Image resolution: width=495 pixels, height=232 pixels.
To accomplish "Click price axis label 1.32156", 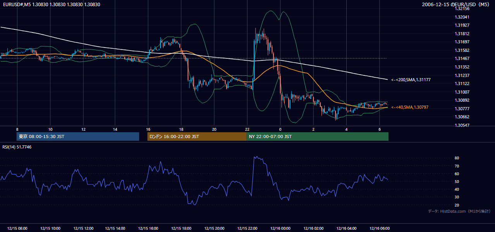I will (462, 9).
